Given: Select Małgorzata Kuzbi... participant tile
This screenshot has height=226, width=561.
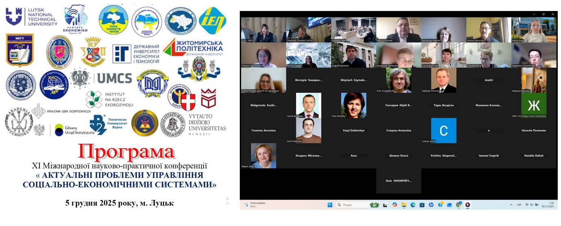Looking at the screenshot, I should tap(263, 105).
